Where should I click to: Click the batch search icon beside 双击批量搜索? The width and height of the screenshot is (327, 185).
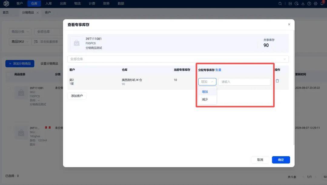[36, 42]
